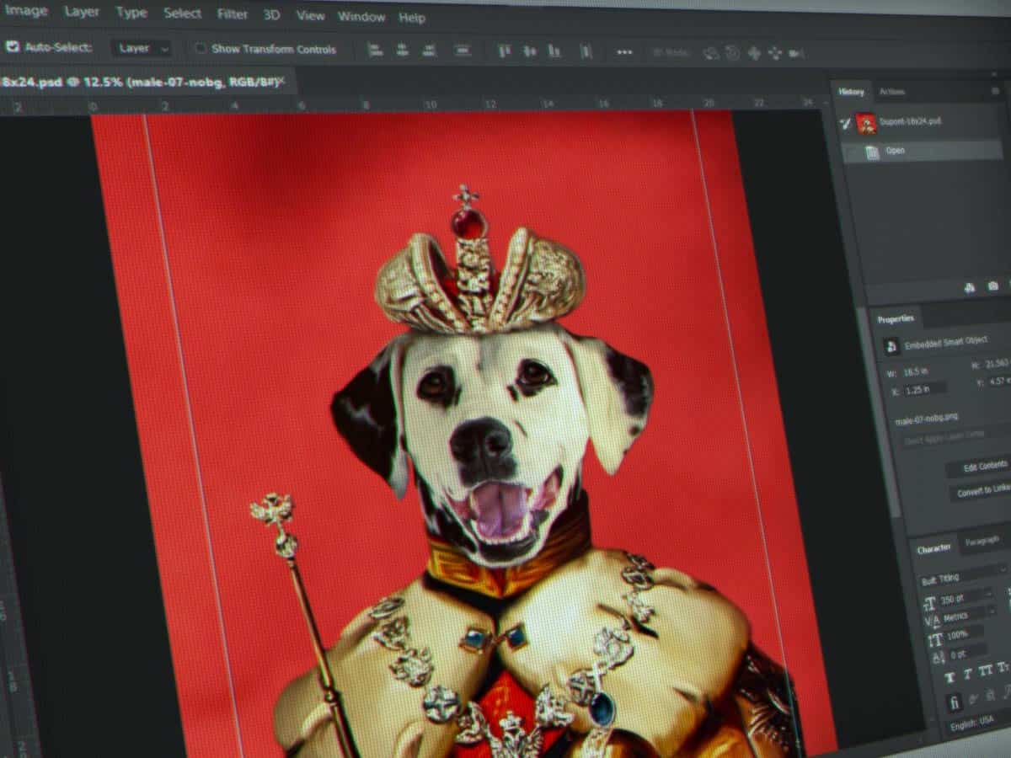
Task: Open the three-dots align options
Action: tap(624, 52)
